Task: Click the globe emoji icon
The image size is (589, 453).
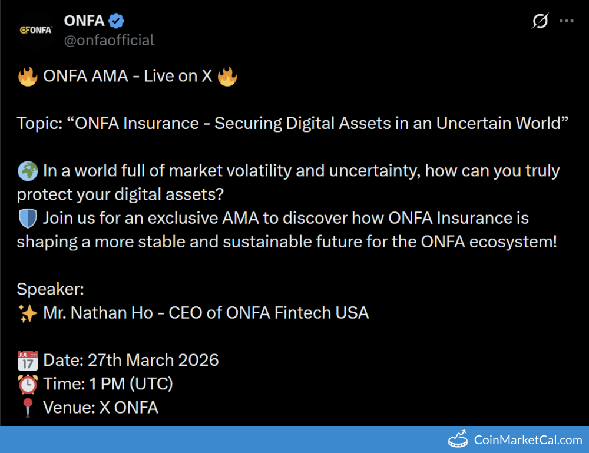Action: click(x=28, y=171)
